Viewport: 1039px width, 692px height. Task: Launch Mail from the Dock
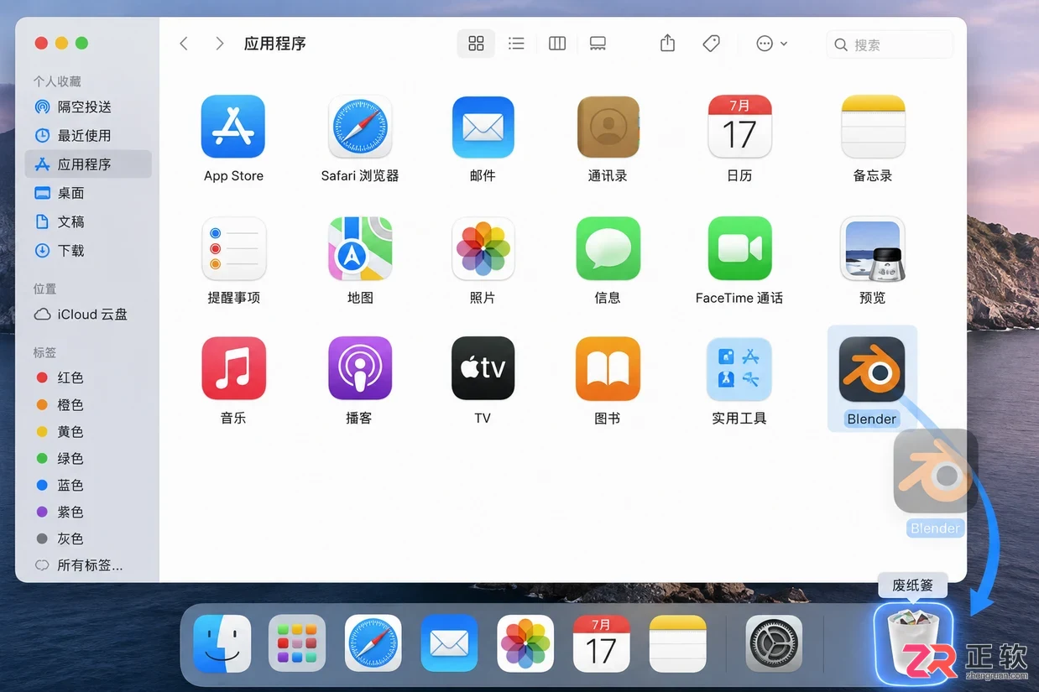pyautogui.click(x=449, y=643)
